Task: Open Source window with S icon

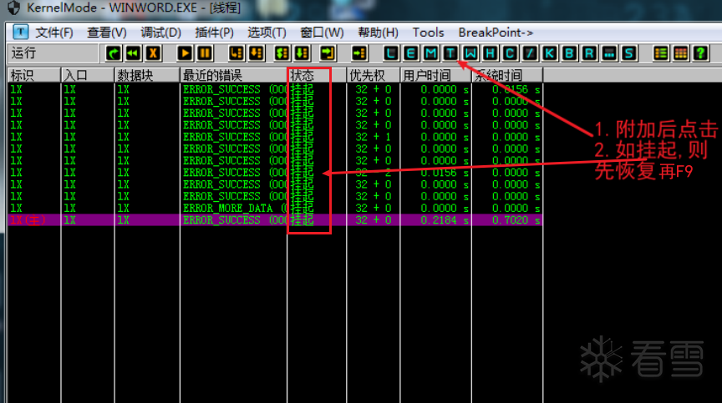Action: [x=628, y=53]
